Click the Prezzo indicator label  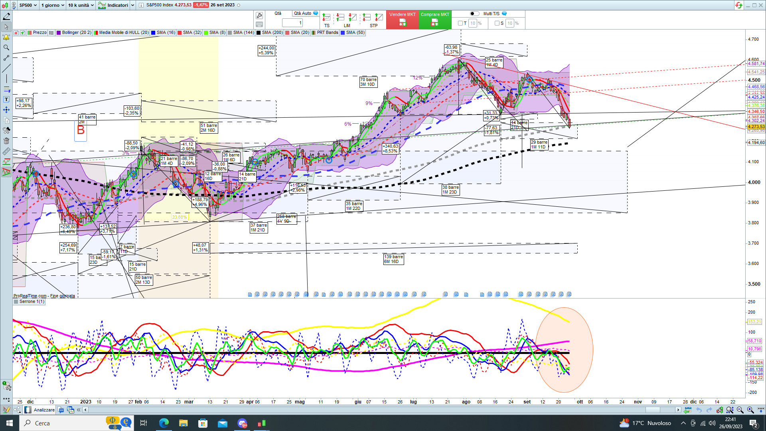pyautogui.click(x=37, y=33)
